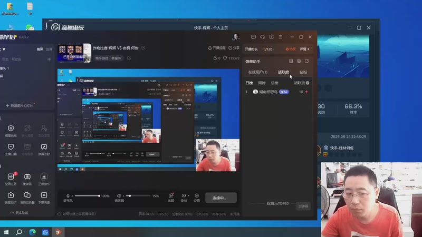Open the hamburger menu in the title bar
This screenshot has width=422, height=237.
point(280,37)
